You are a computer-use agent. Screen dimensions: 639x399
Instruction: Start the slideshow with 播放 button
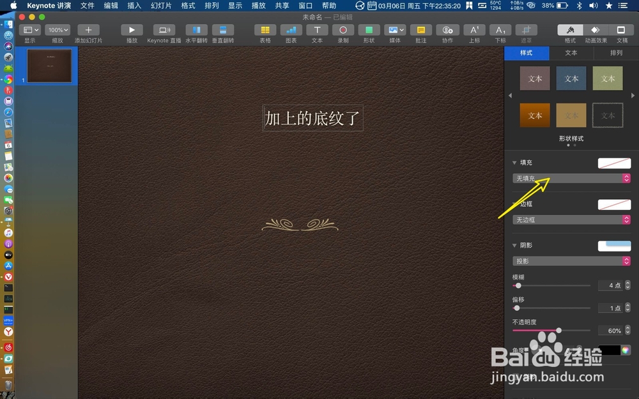pyautogui.click(x=132, y=30)
